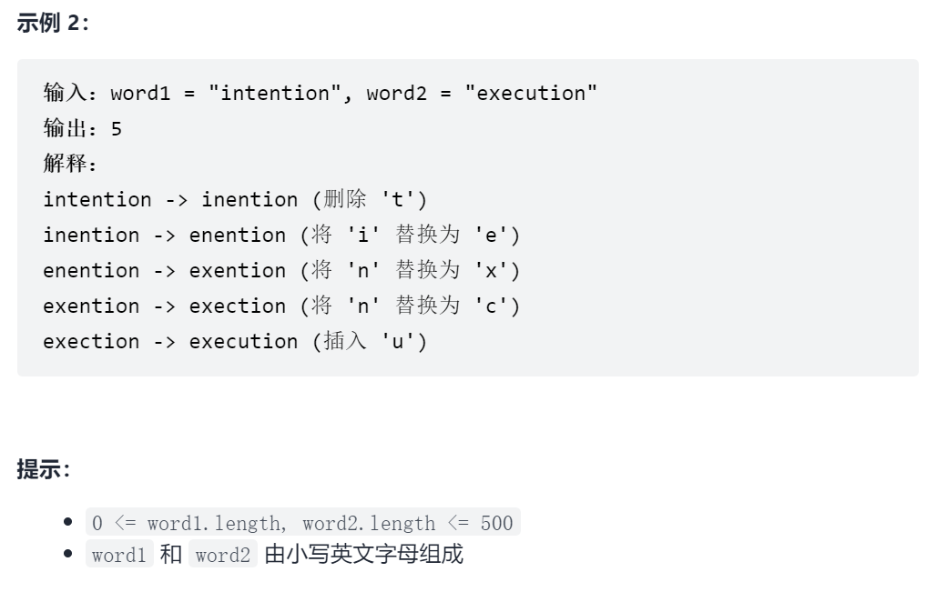The height and width of the screenshot is (592, 937).
Task: Click the enention -> exention step line
Action: 281,270
